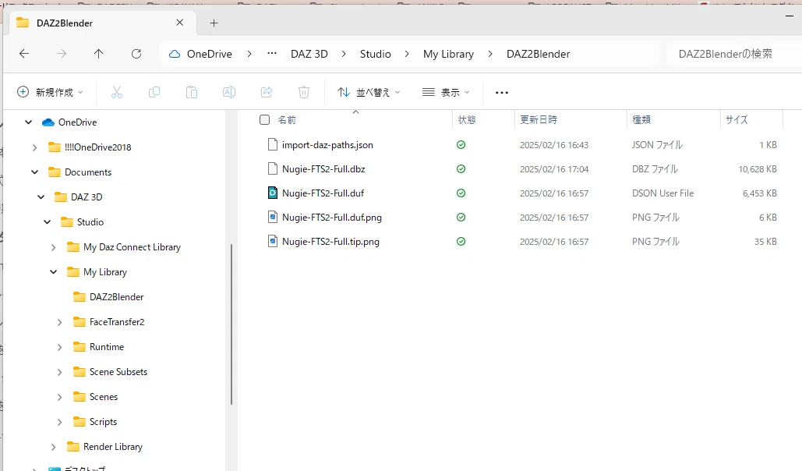Collapse the DAZ 3D tree node
The width and height of the screenshot is (802, 471).
[41, 197]
